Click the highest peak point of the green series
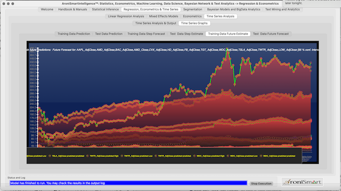This screenshot has height=191, width=341. coord(227,49)
